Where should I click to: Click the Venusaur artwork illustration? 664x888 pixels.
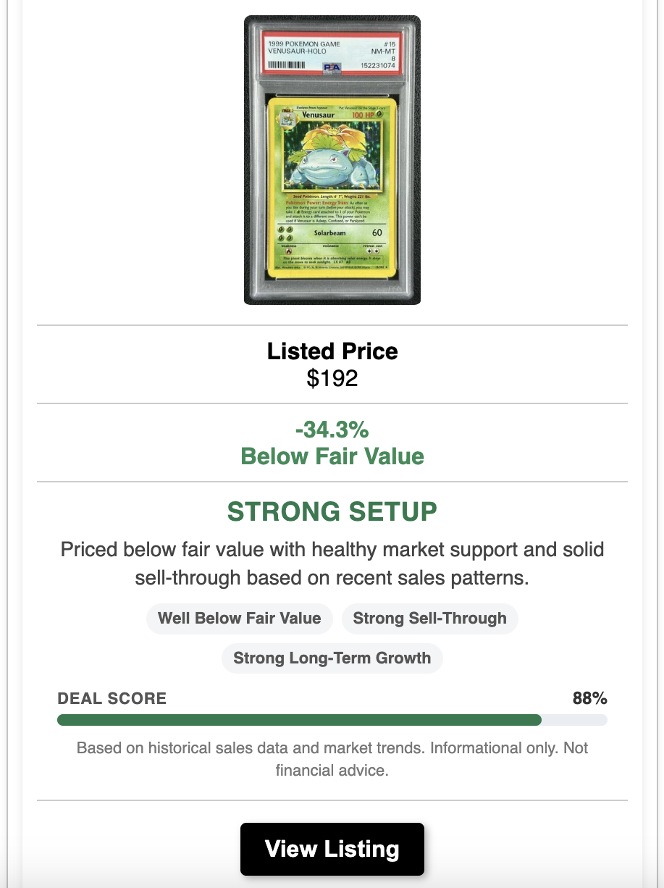pyautogui.click(x=332, y=155)
